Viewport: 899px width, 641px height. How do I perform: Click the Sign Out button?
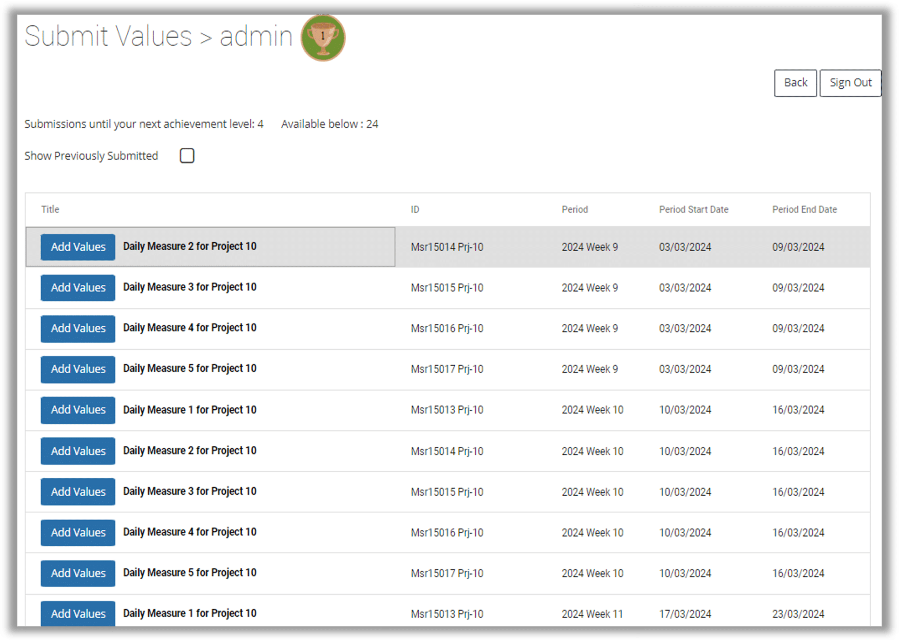850,83
